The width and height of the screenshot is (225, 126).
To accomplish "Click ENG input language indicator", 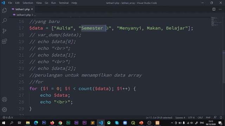I will click(202, 123).
